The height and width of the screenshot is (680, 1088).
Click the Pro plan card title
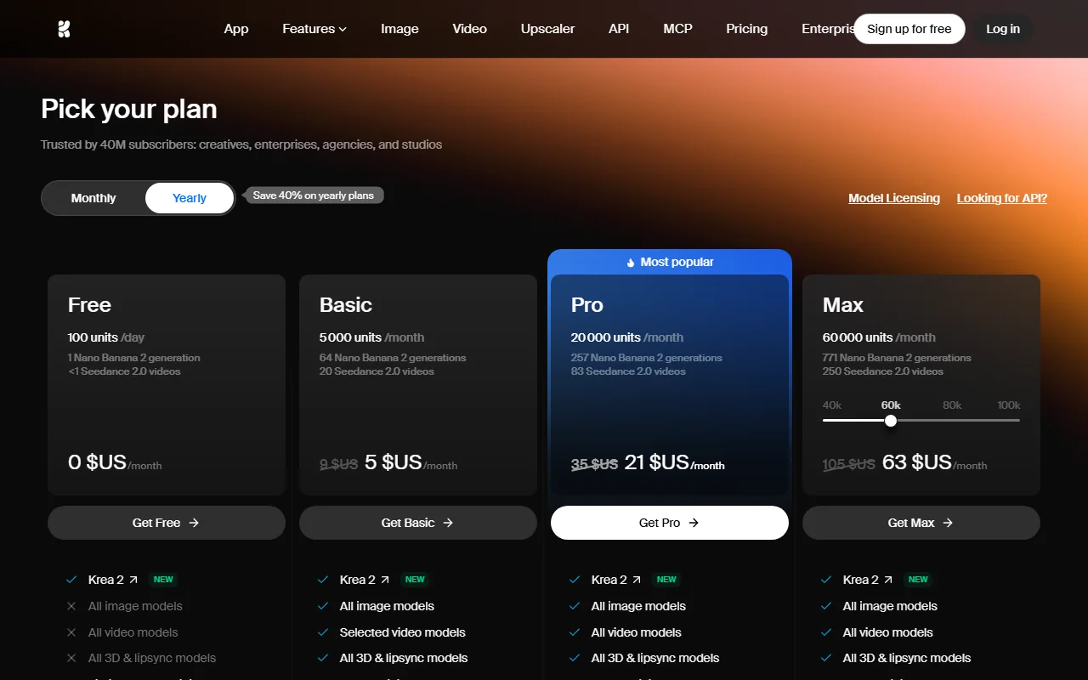[587, 305]
